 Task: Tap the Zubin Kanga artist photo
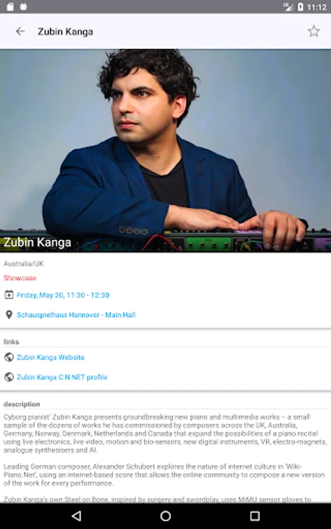point(165,150)
